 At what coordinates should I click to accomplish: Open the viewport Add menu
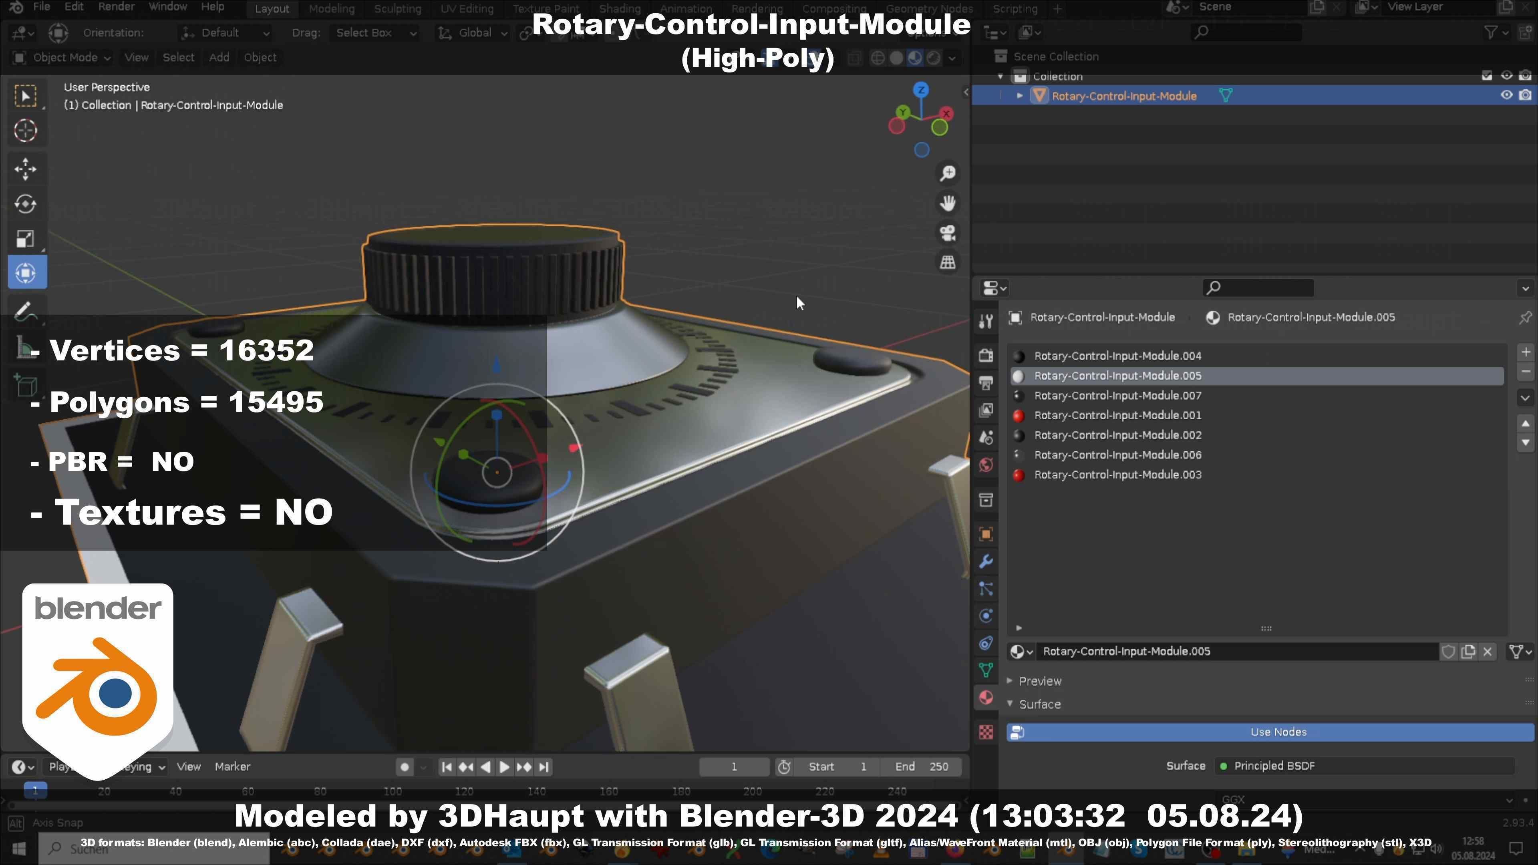click(219, 58)
